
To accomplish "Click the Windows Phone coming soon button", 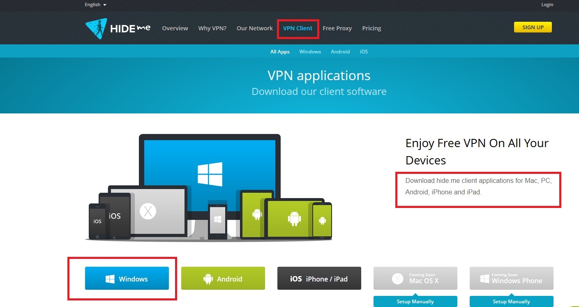I will [512, 278].
